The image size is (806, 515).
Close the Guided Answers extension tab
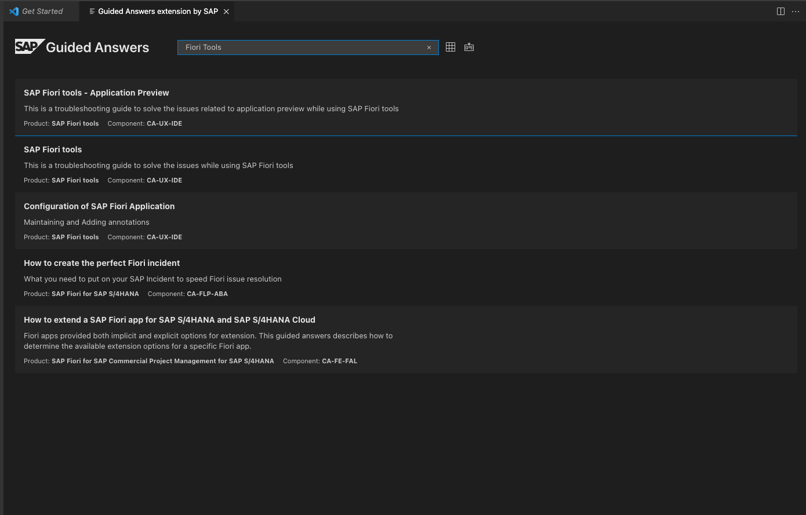click(226, 11)
